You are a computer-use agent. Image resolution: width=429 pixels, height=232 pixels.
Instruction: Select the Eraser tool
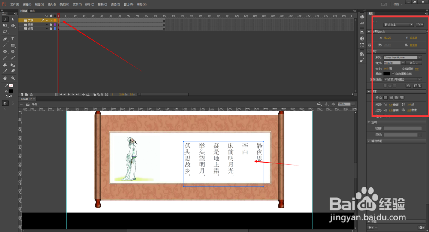tap(12, 71)
